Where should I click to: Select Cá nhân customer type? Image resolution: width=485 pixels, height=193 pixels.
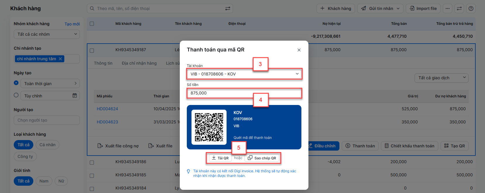pos(47,145)
